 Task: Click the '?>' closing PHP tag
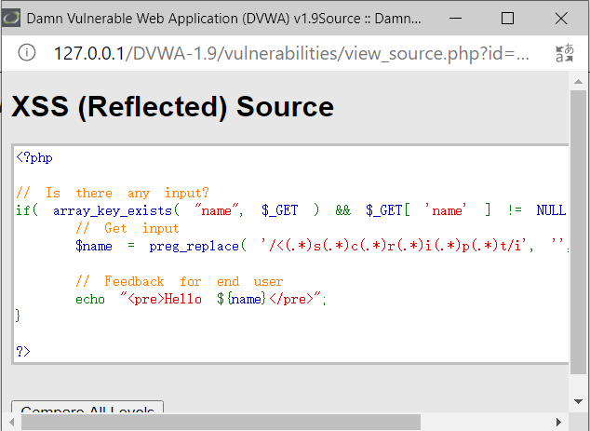coord(23,351)
